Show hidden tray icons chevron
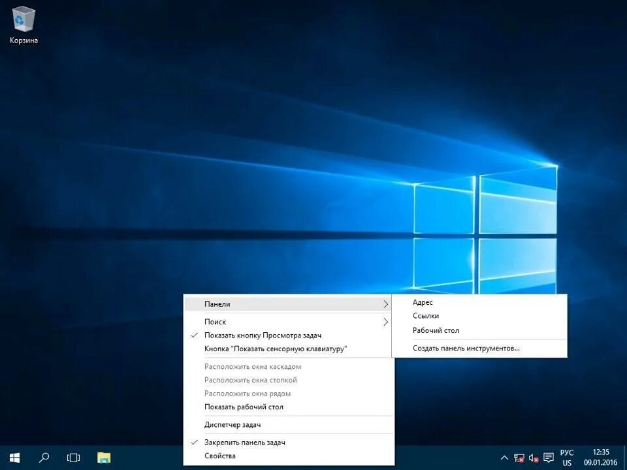Image resolution: width=627 pixels, height=470 pixels. pyautogui.click(x=504, y=458)
